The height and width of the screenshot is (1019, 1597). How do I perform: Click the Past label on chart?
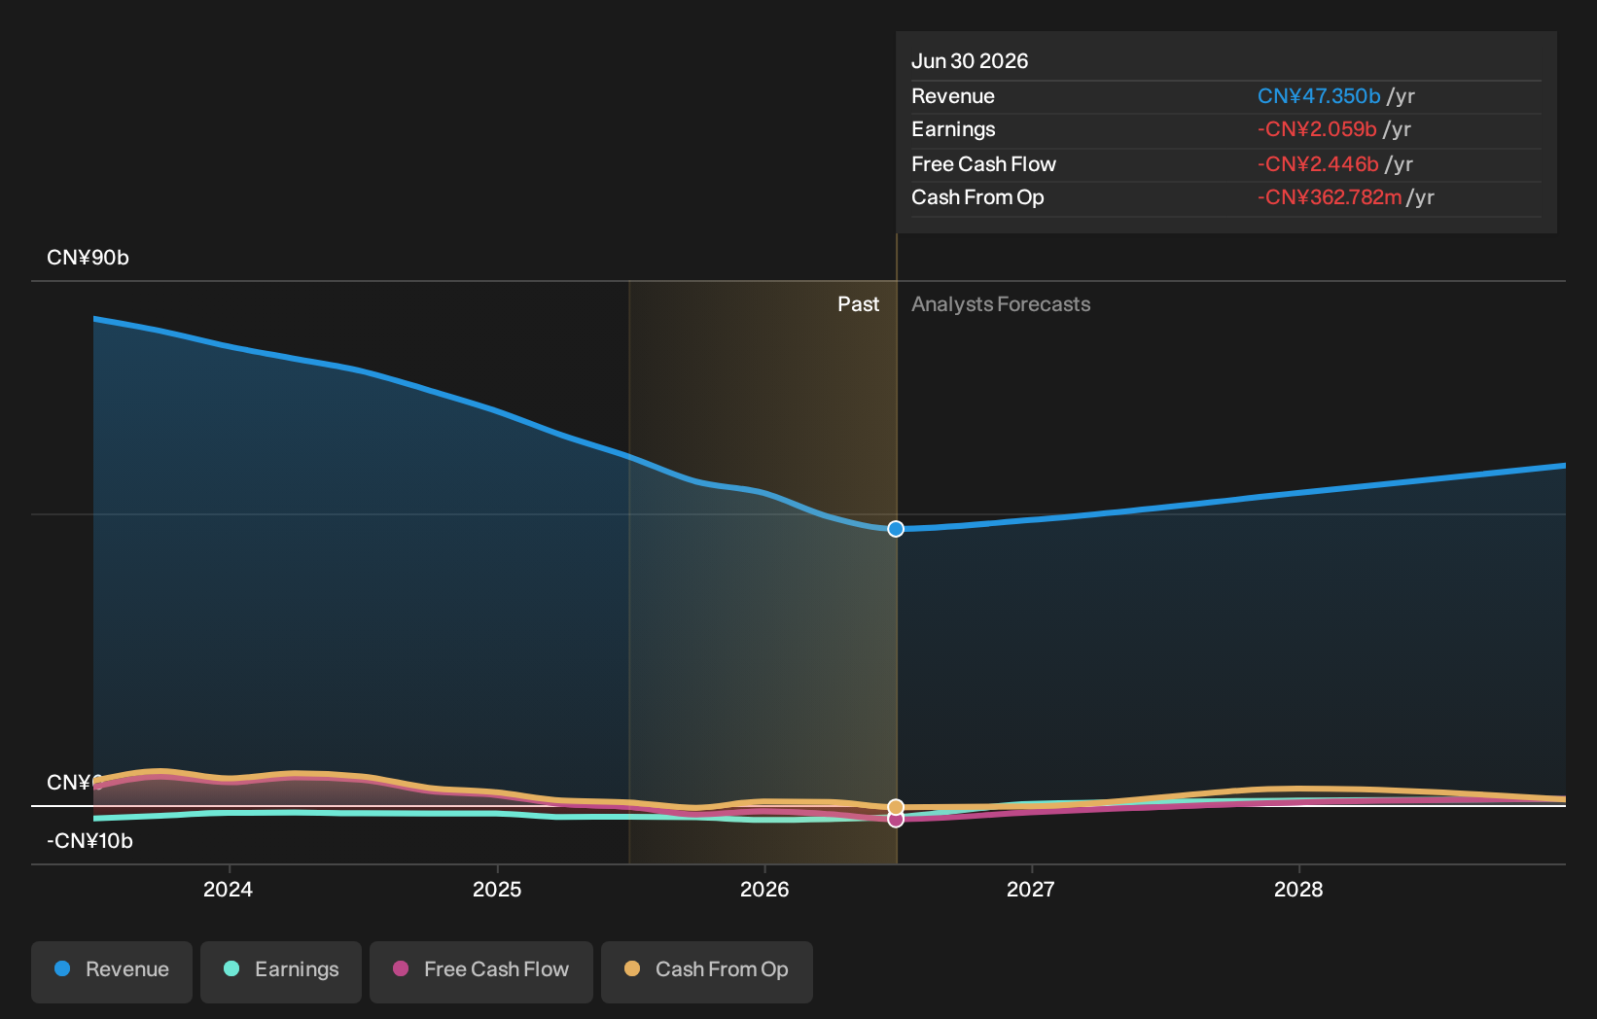859,304
